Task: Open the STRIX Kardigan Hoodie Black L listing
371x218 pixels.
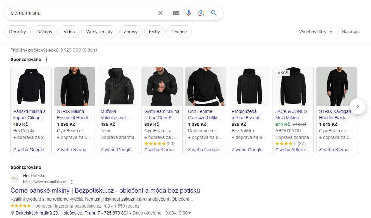Action: (335, 115)
